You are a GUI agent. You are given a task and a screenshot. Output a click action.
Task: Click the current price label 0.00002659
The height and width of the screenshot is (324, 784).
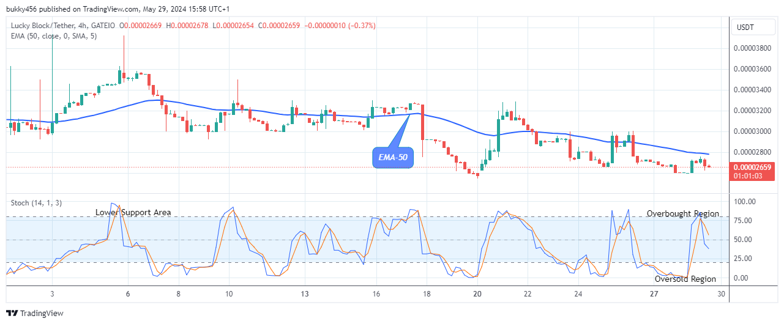click(753, 166)
